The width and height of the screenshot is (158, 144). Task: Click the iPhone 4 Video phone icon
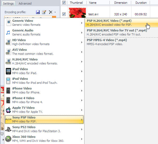tap(8, 100)
